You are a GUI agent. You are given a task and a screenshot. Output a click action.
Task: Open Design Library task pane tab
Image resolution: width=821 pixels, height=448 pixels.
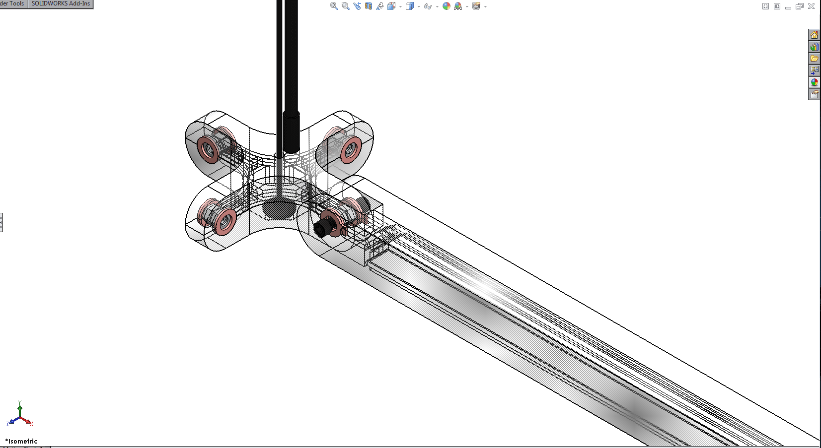pyautogui.click(x=814, y=47)
